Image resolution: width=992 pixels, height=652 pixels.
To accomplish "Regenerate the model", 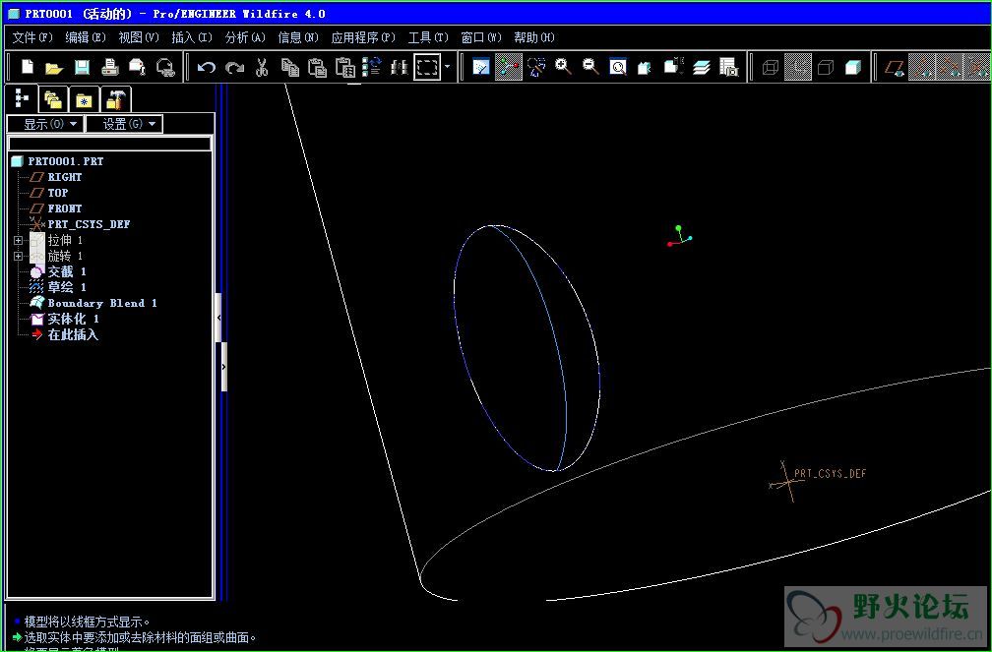I will pos(372,67).
